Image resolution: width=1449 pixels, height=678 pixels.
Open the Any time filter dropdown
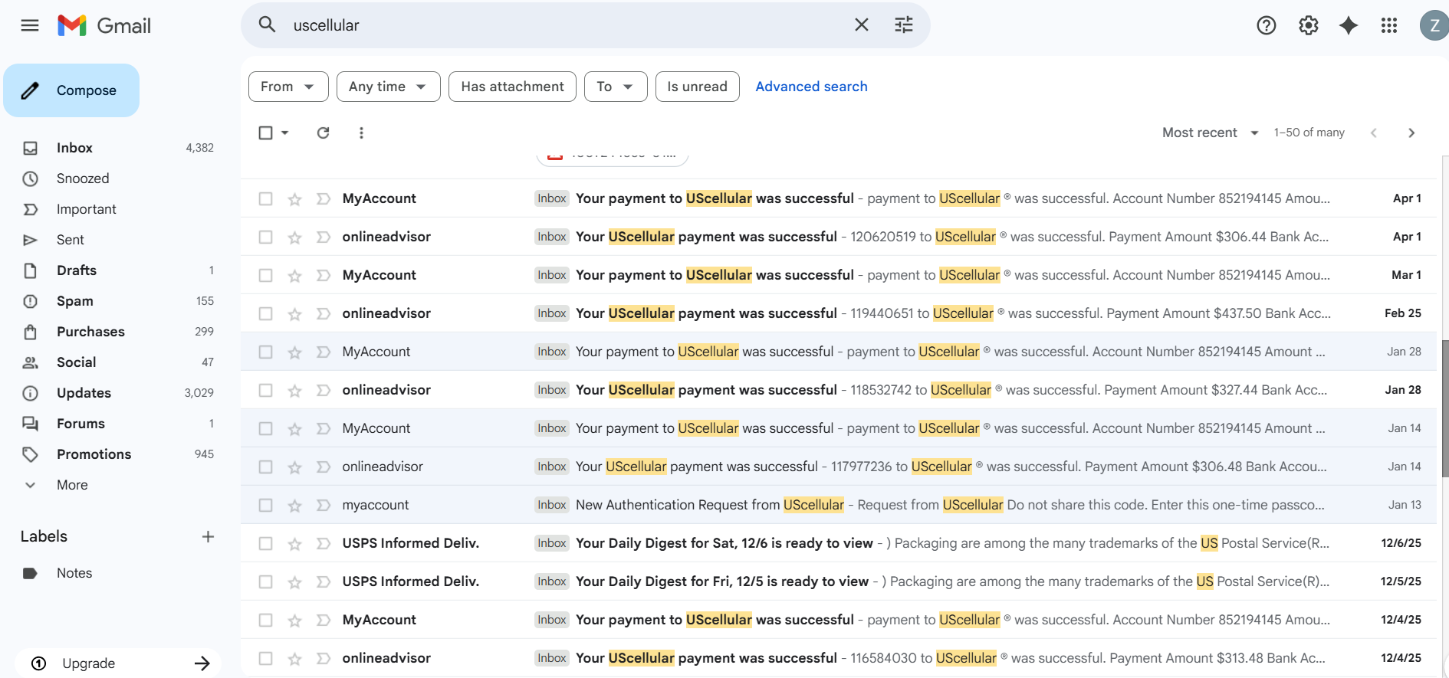388,87
